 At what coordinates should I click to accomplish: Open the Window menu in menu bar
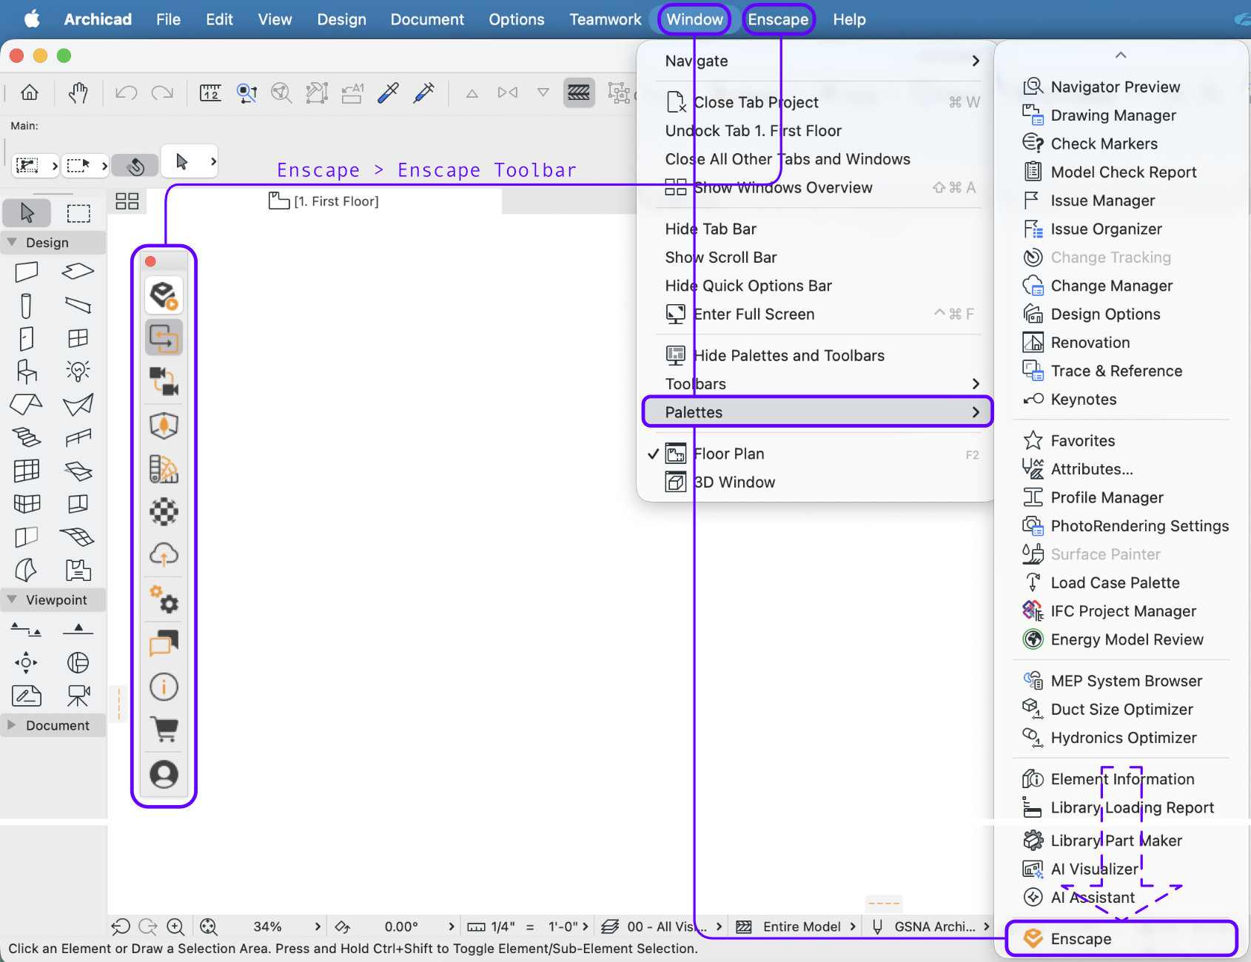pos(694,19)
